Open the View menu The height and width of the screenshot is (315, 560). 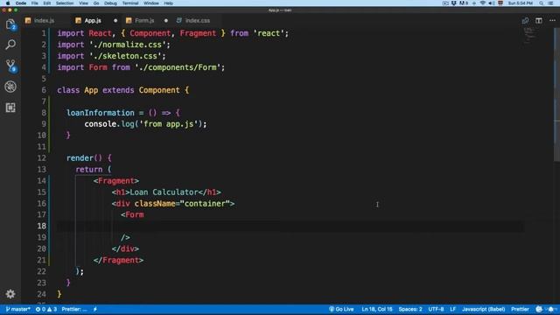[84, 3]
